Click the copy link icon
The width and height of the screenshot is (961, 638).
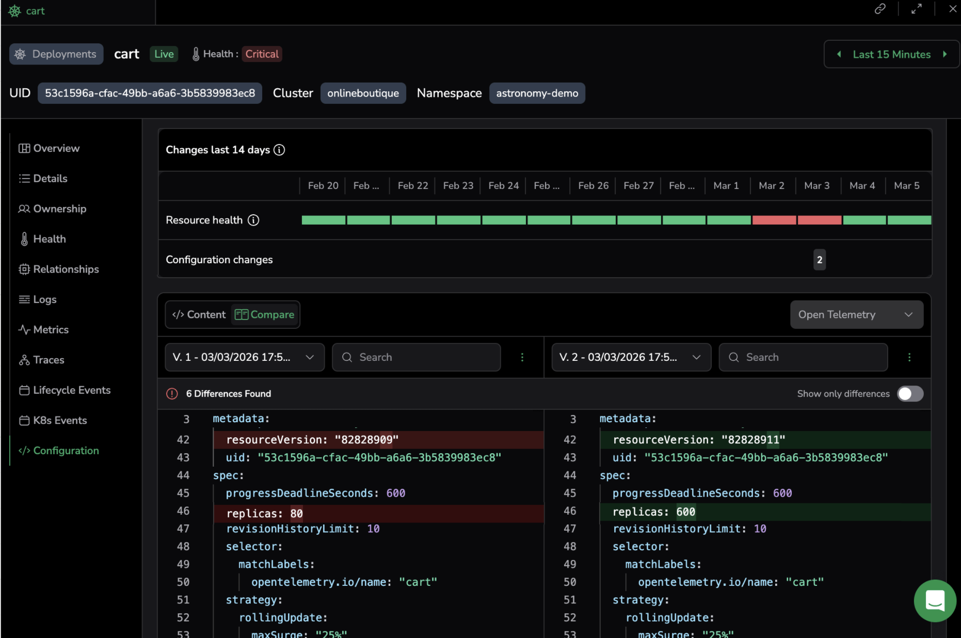880,9
